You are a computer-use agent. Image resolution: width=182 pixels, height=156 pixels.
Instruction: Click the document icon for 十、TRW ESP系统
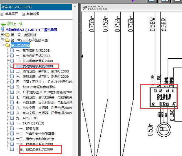(12, 123)
